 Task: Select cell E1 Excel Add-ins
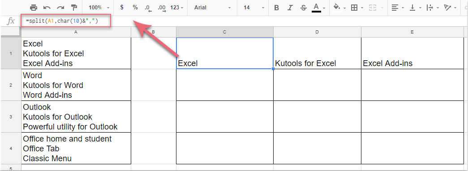coord(412,53)
